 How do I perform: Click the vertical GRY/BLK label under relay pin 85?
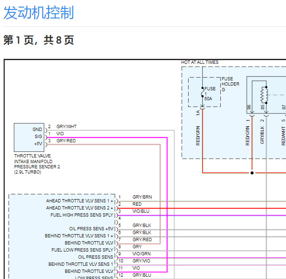pyautogui.click(x=262, y=135)
